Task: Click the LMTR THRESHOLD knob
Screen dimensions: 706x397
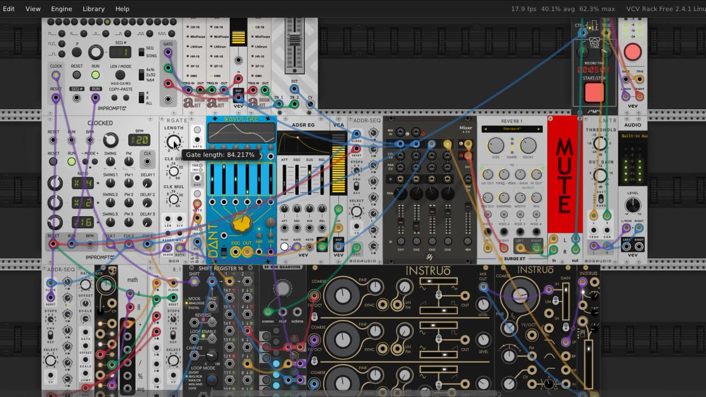Action: coord(600,144)
